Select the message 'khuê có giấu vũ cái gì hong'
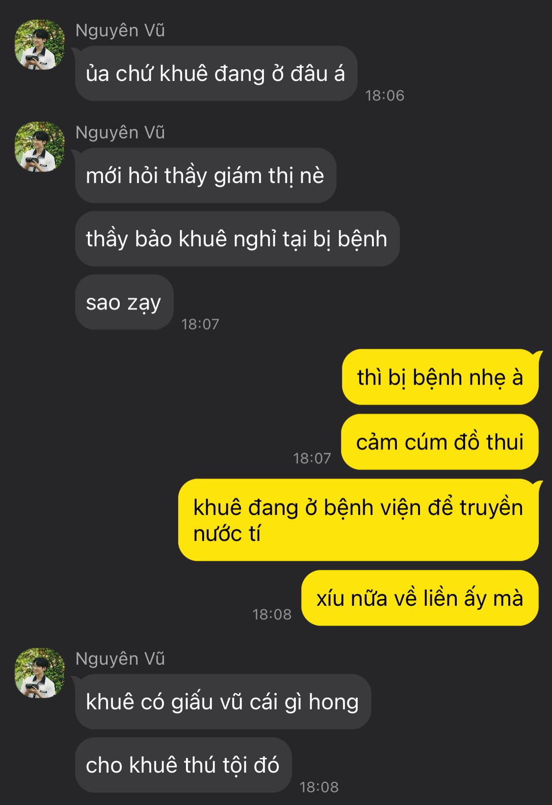 pos(223,701)
